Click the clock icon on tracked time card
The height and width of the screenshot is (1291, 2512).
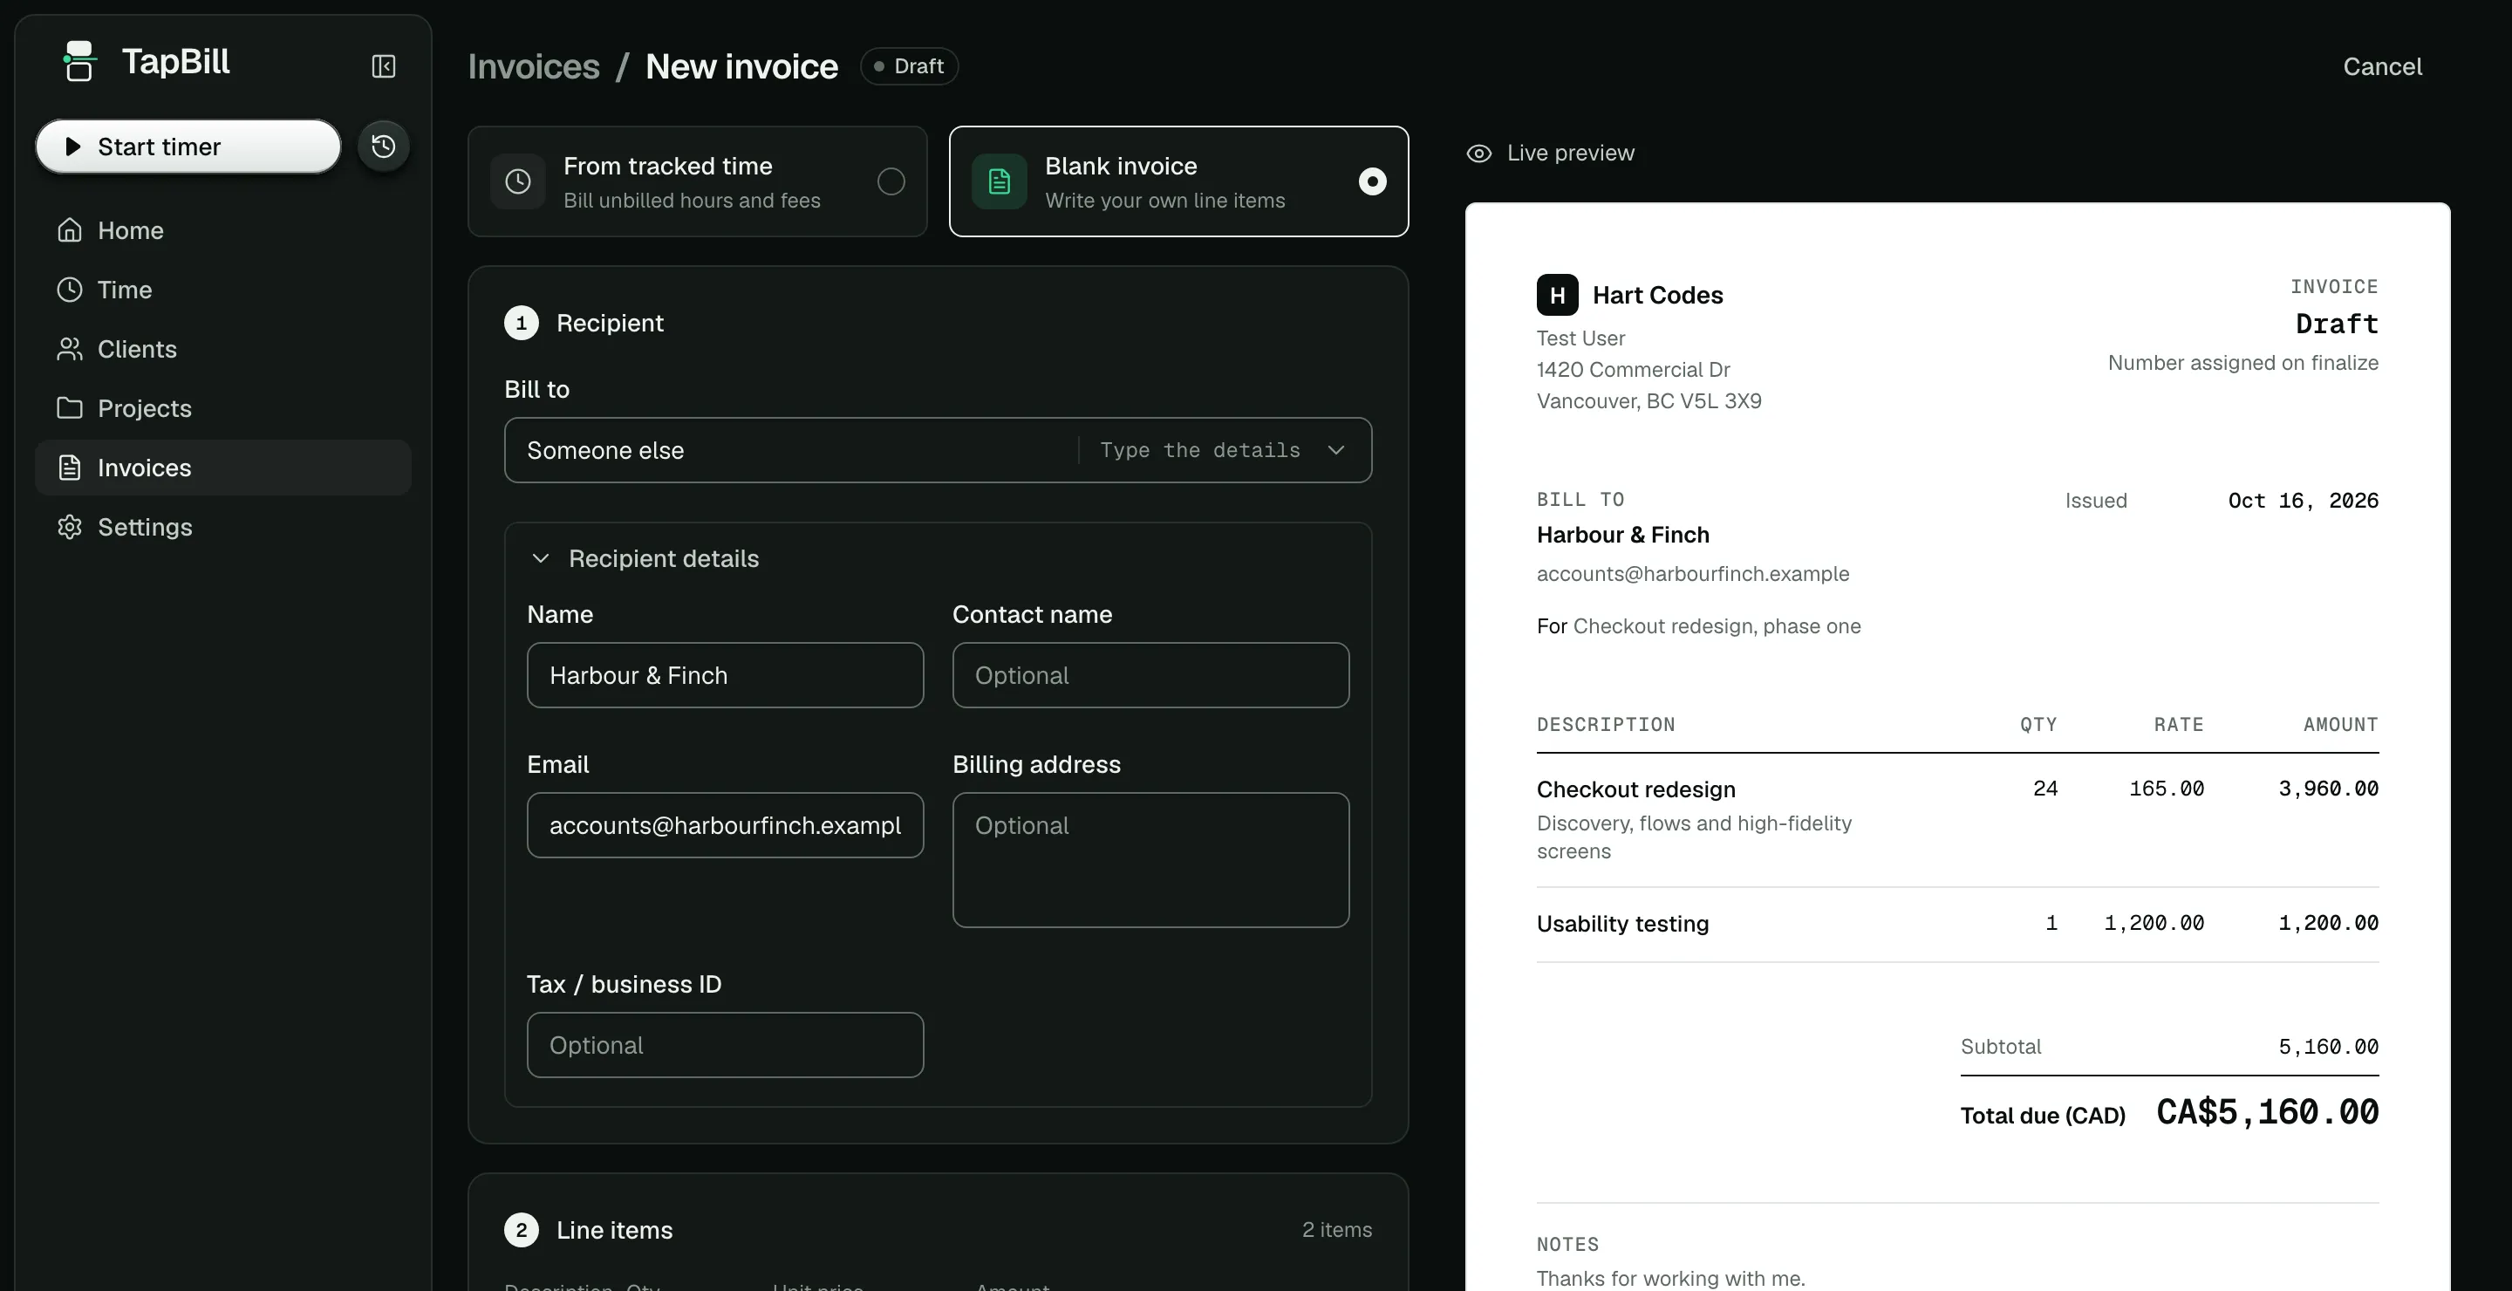(518, 181)
